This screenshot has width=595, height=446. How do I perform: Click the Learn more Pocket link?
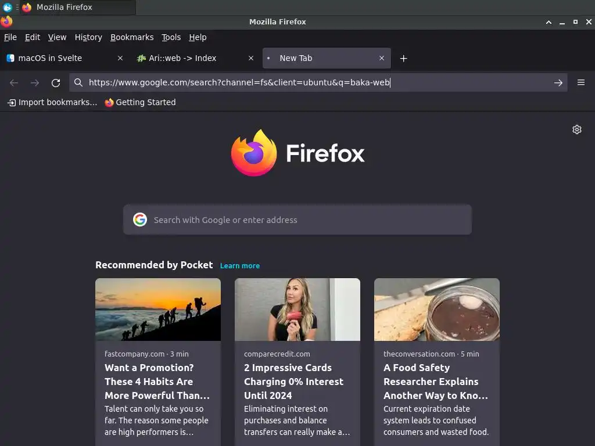(240, 266)
